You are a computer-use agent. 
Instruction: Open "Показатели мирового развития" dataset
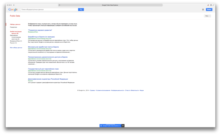pyautogui.click(x=40, y=30)
